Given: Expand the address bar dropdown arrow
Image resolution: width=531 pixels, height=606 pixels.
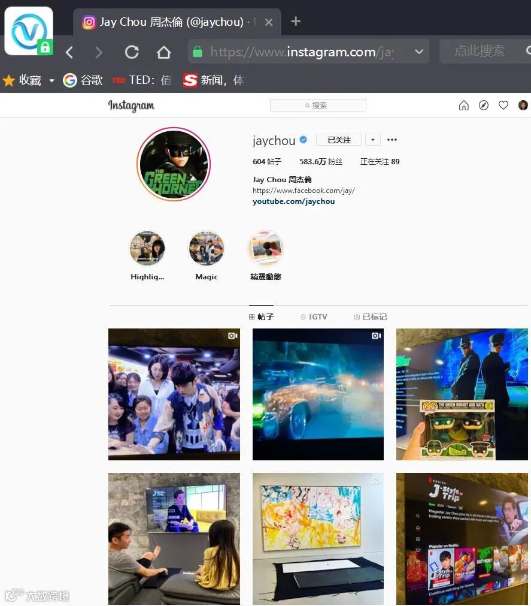Looking at the screenshot, I should [419, 52].
